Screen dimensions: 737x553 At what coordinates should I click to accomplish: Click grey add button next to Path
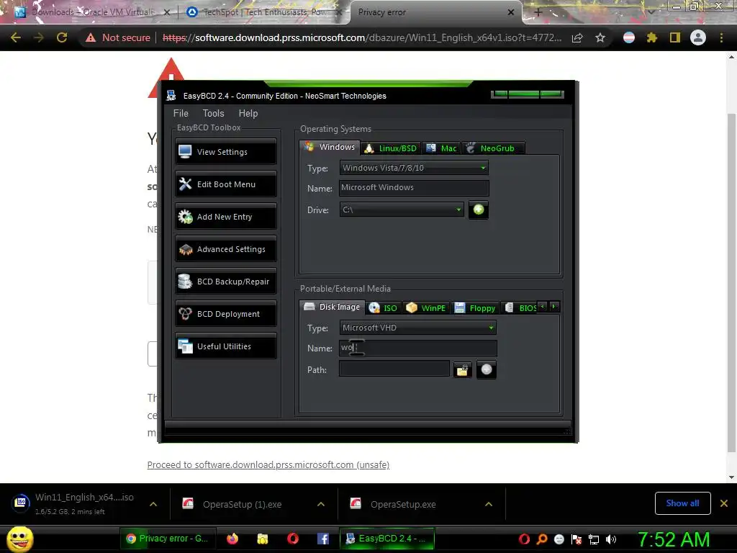[x=487, y=369]
